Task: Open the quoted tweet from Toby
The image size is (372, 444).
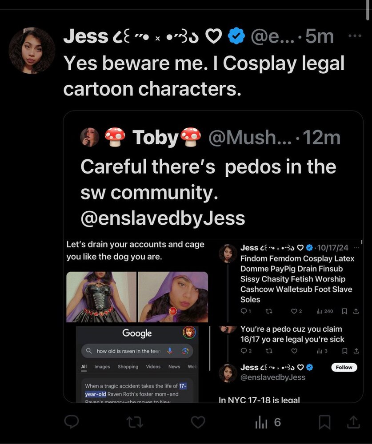Action: tap(212, 178)
